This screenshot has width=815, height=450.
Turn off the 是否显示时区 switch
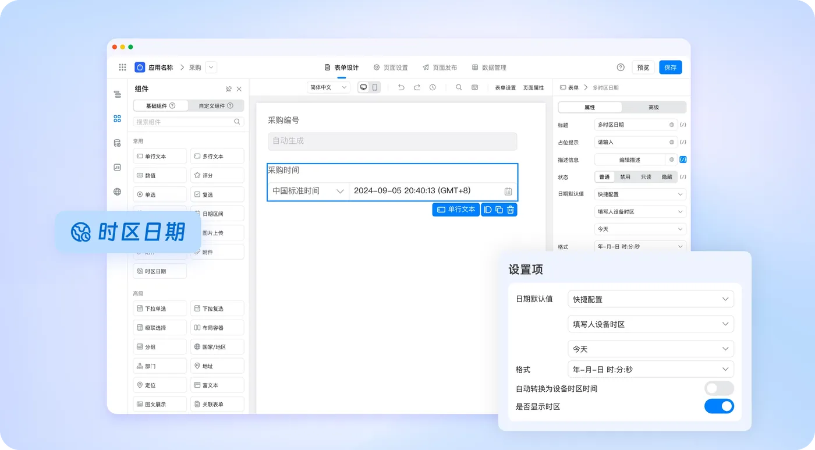[719, 406]
